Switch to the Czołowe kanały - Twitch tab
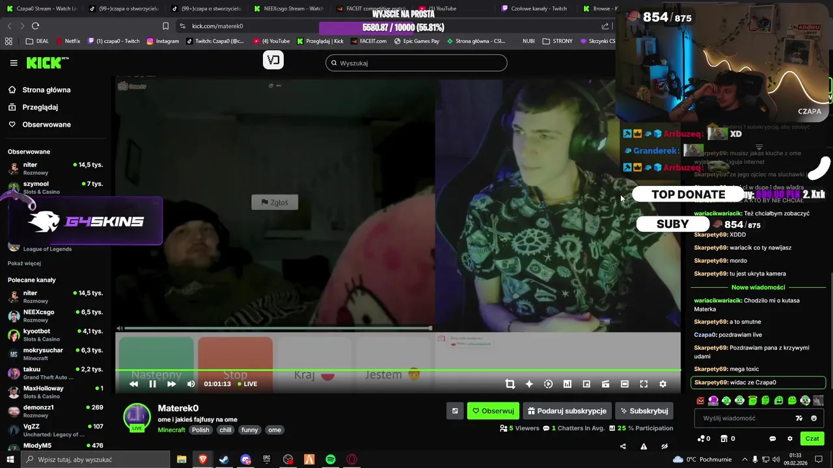The width and height of the screenshot is (833, 468). [x=534, y=8]
